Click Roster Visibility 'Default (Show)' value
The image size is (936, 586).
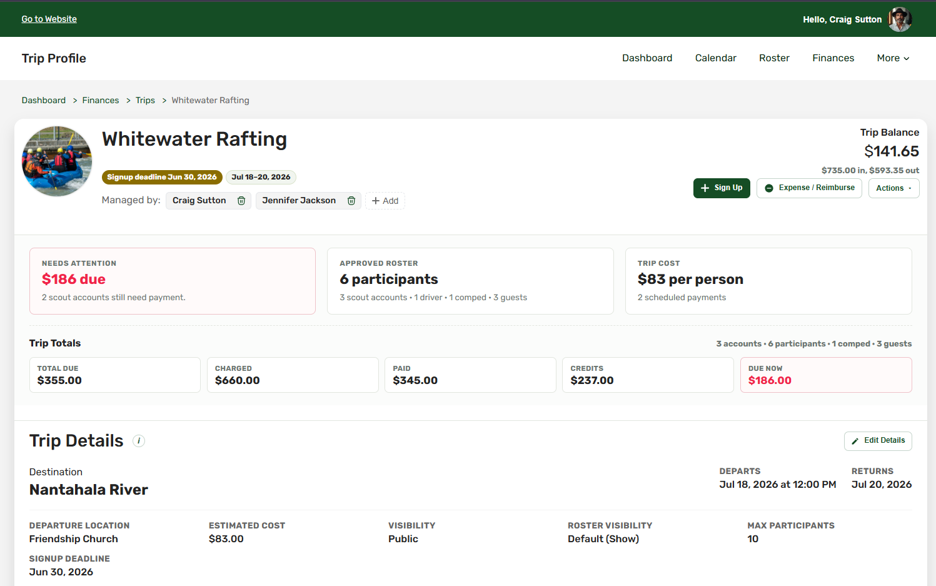(603, 539)
